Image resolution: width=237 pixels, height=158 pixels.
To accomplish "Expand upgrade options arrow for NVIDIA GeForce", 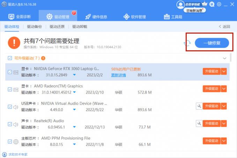I will [x=224, y=71].
